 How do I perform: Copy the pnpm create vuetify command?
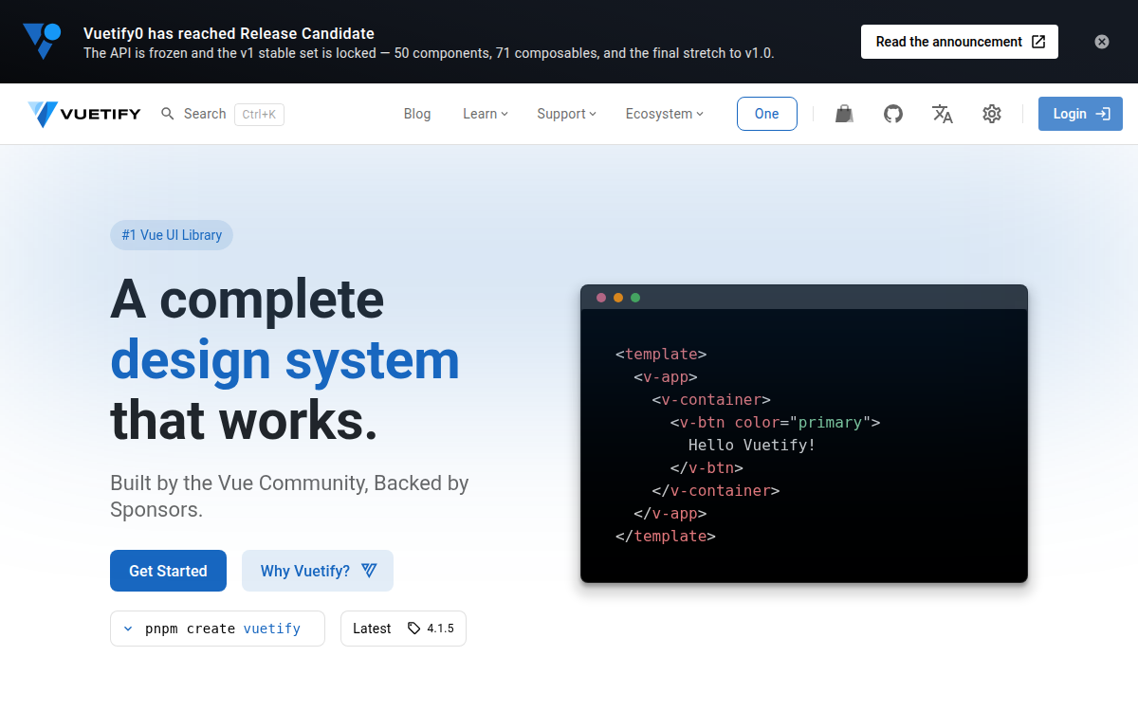[x=223, y=629]
